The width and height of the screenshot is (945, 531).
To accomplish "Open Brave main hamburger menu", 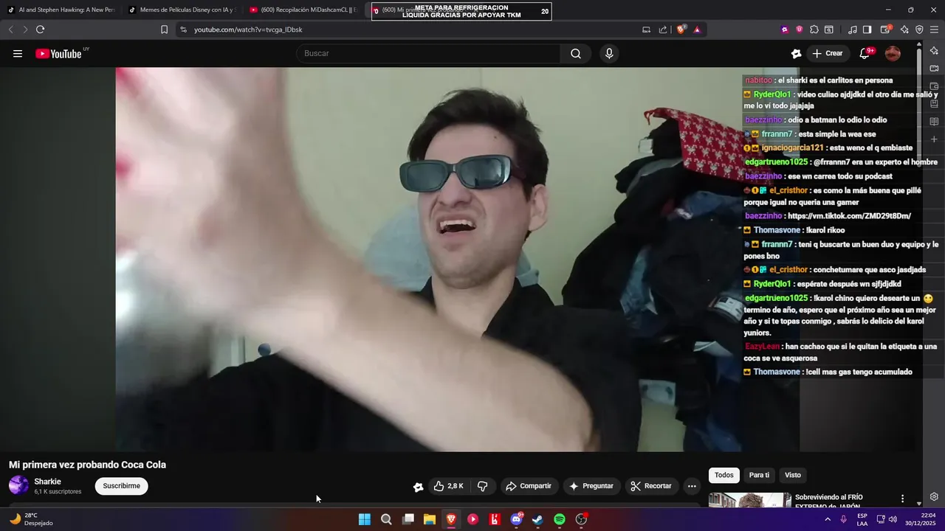I will [x=935, y=29].
